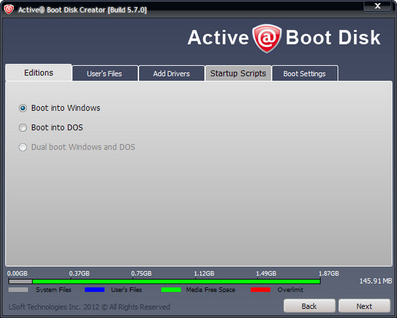This screenshot has width=397, height=318.
Task: Click the green Media Free Space swatch
Action: click(171, 290)
